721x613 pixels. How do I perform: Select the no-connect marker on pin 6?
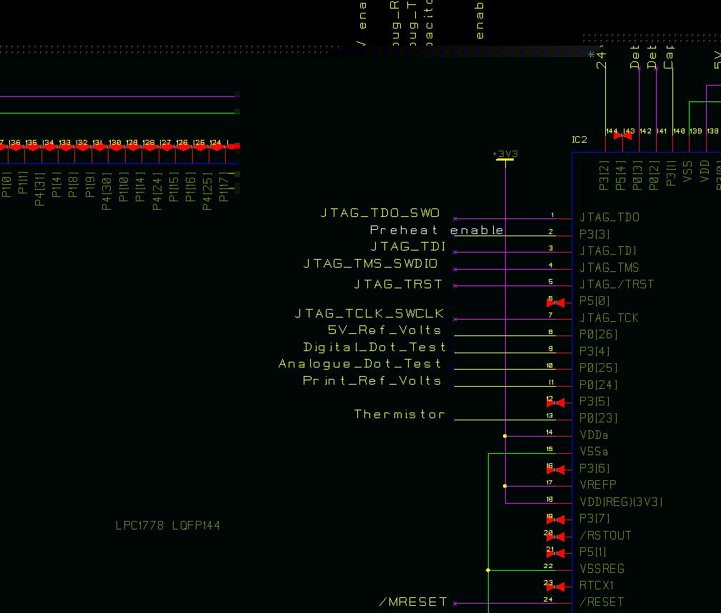(555, 303)
